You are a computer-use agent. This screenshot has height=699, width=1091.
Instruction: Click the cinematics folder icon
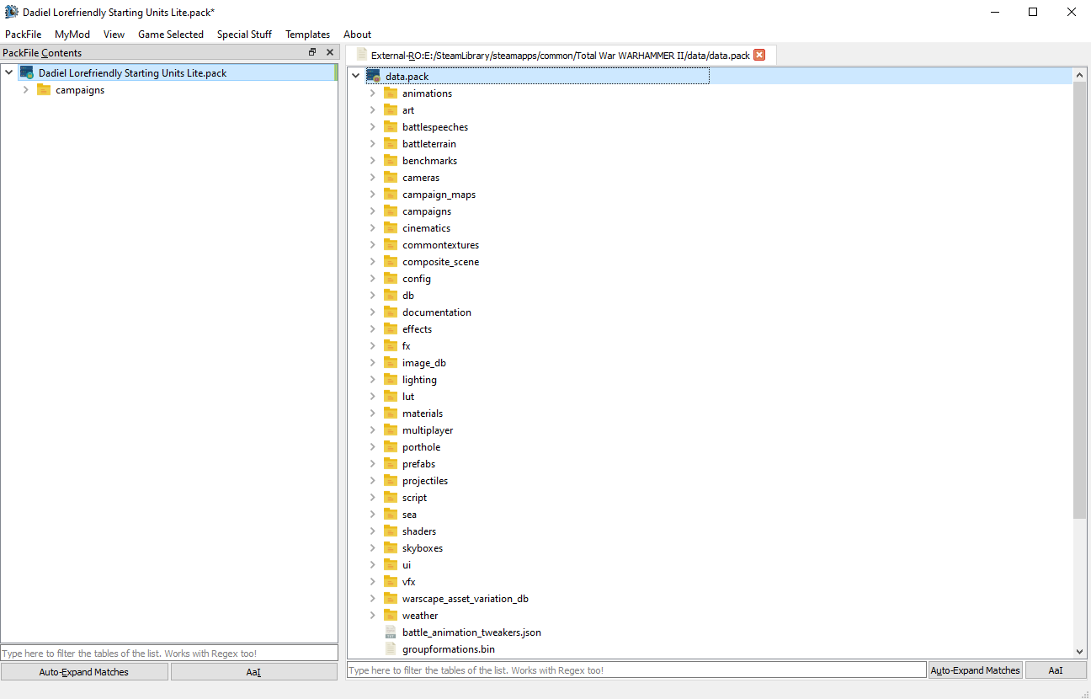(391, 228)
